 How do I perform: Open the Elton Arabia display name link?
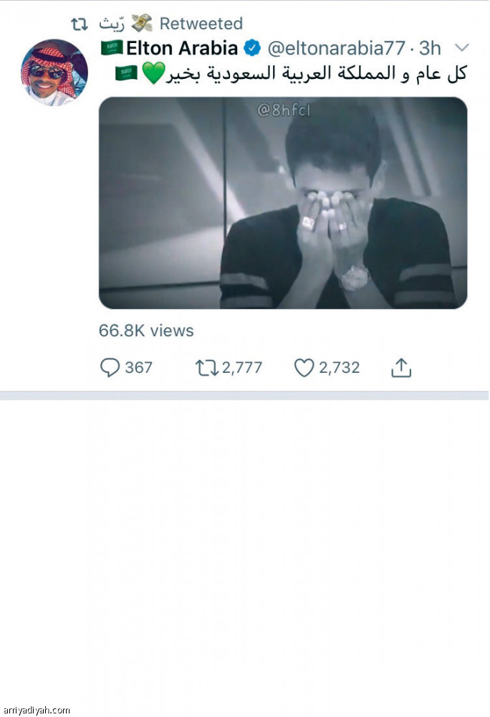coord(182,49)
